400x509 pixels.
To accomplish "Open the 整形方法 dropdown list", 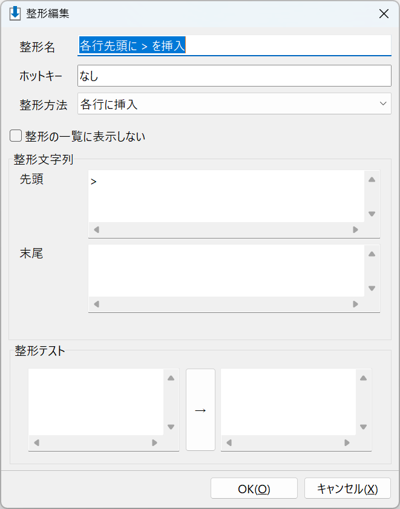I will (x=234, y=103).
